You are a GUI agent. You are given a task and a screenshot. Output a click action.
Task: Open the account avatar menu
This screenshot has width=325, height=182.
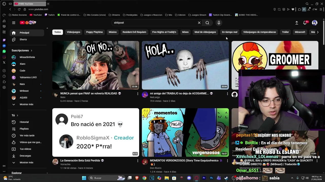pos(315,23)
